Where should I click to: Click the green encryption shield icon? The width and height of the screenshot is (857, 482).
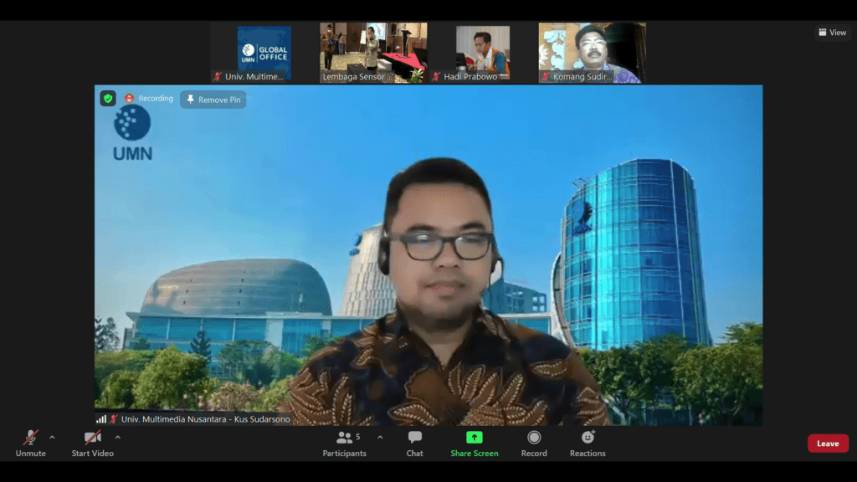tap(108, 99)
